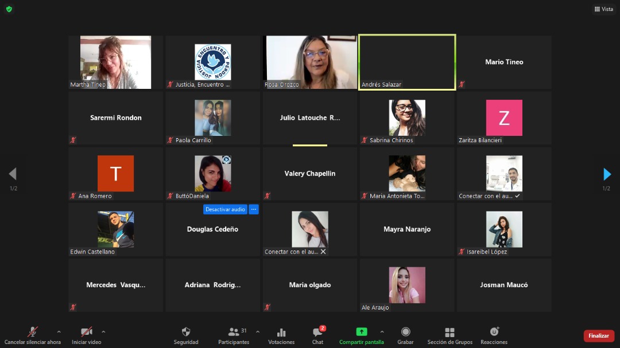Viewport: 620px width, 348px height.
Task: Click the X next to Conectar con el au...
Action: pos(323,252)
